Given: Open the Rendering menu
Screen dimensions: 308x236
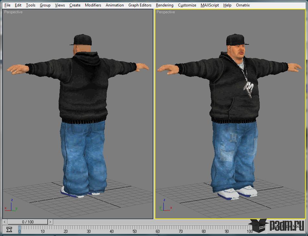Looking at the screenshot, I should click(x=165, y=5).
